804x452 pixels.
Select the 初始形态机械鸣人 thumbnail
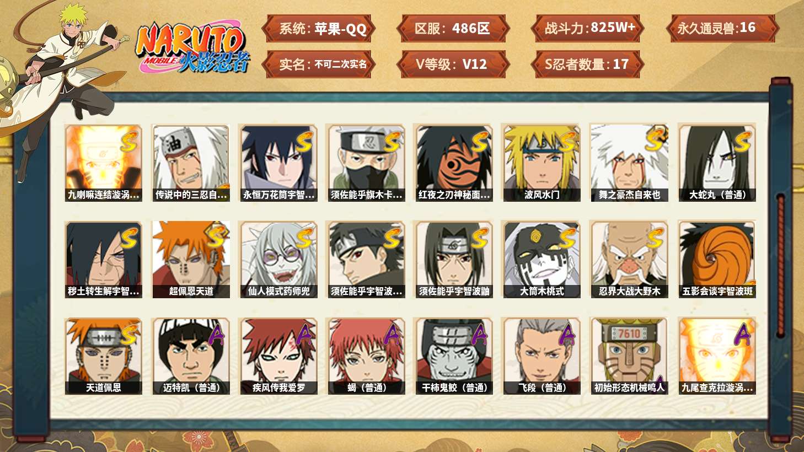[x=629, y=356]
